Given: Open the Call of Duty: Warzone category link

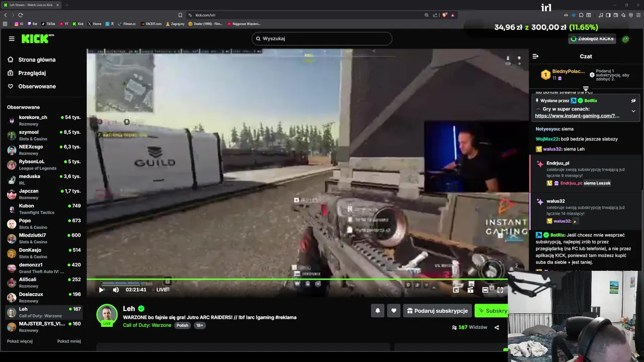Looking at the screenshot, I should 147,325.
